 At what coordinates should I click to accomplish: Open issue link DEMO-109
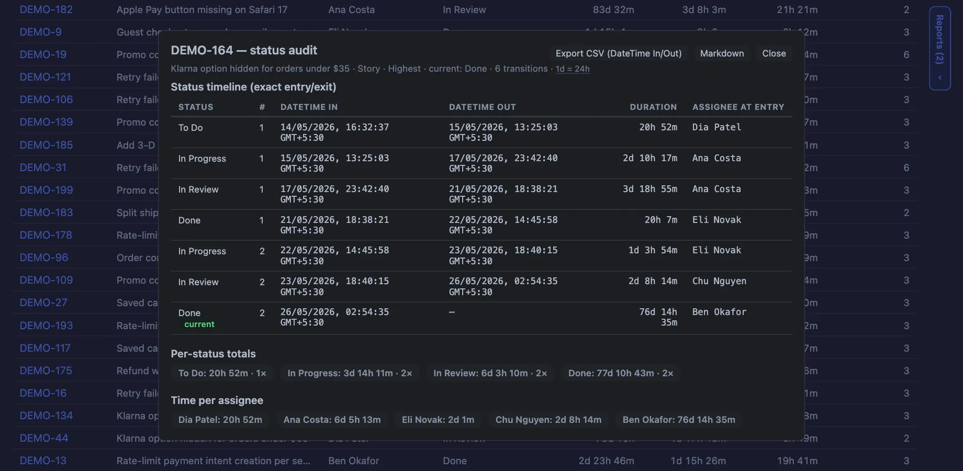click(46, 280)
